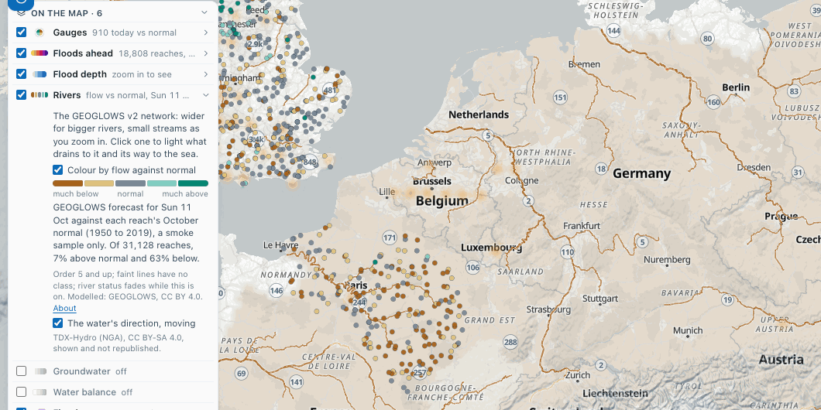Open the 257 cluster marker in Bourgogne
This screenshot has width=821, height=410.
(419, 373)
